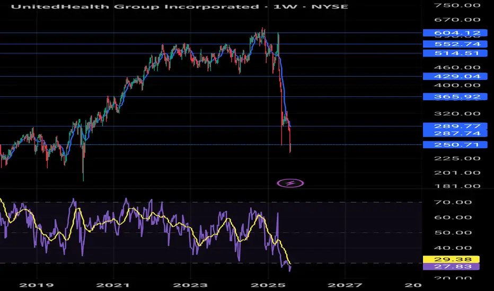Click the 320.00 price scale value
The image size is (494, 291).
coord(457,114)
